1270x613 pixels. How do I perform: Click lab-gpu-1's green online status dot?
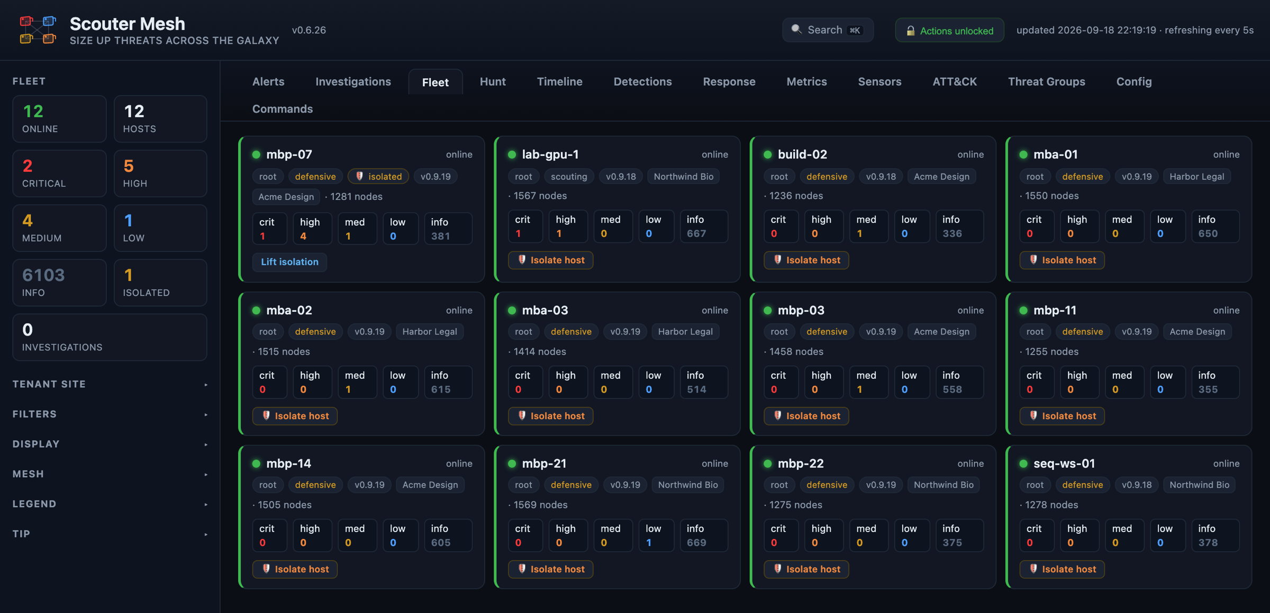point(512,154)
